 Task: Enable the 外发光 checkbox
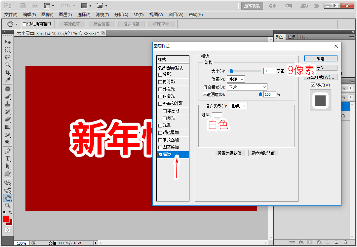[x=160, y=89]
